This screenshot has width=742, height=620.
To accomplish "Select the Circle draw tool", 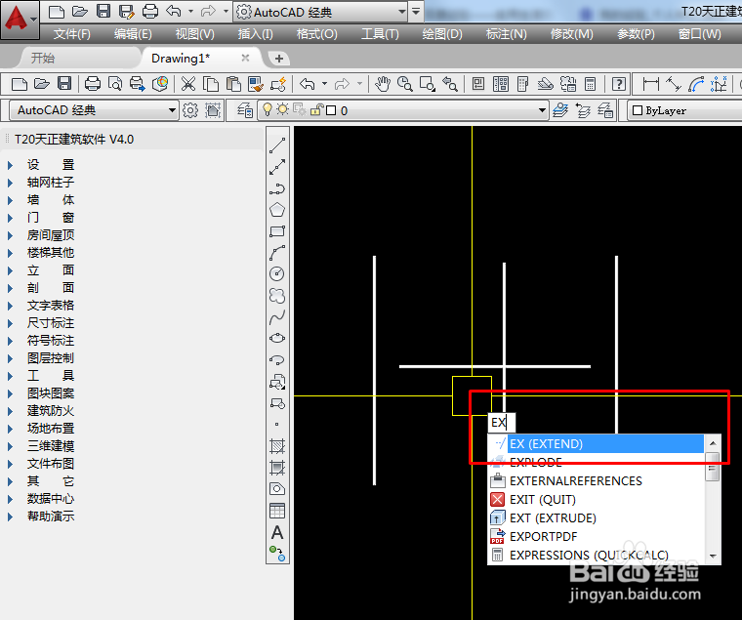I will pos(277,274).
